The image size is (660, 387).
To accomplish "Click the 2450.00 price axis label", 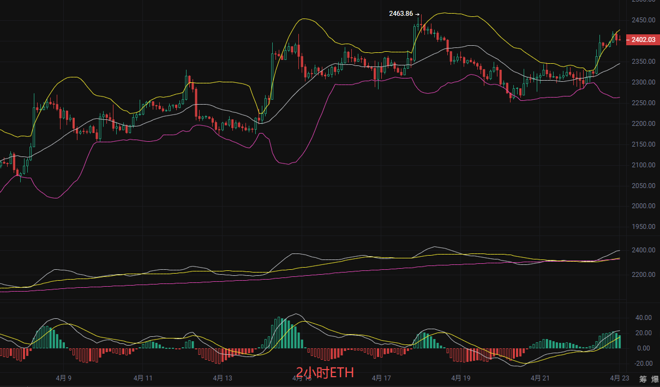I will [x=643, y=20].
